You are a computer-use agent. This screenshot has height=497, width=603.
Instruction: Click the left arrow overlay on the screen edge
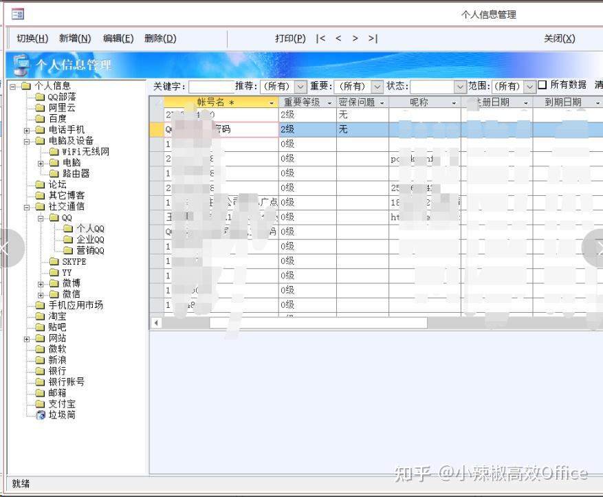(6, 250)
